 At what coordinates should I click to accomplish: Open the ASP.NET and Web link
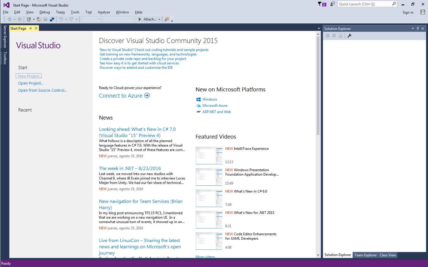[x=217, y=112]
